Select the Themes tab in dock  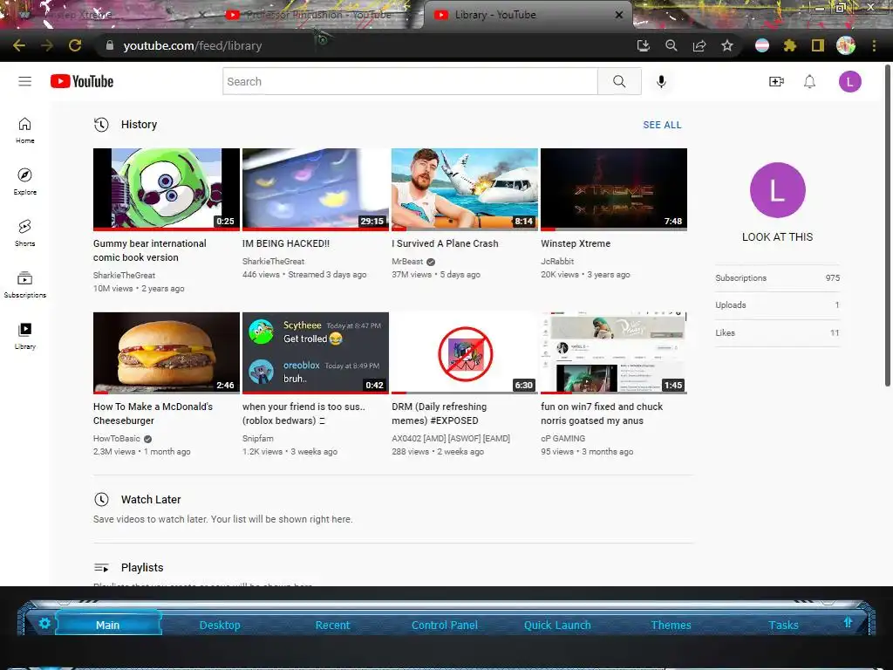(x=671, y=625)
